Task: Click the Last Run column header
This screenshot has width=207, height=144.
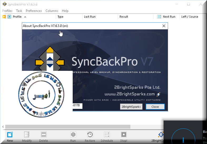Action: (x=90, y=17)
